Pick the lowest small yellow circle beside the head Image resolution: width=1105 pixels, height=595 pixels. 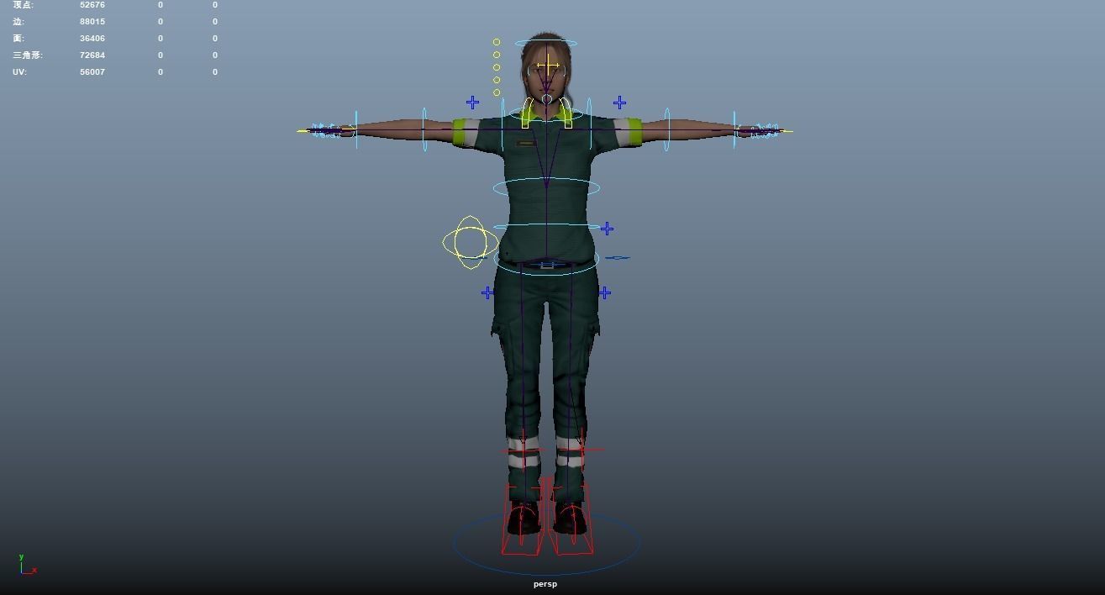(497, 92)
